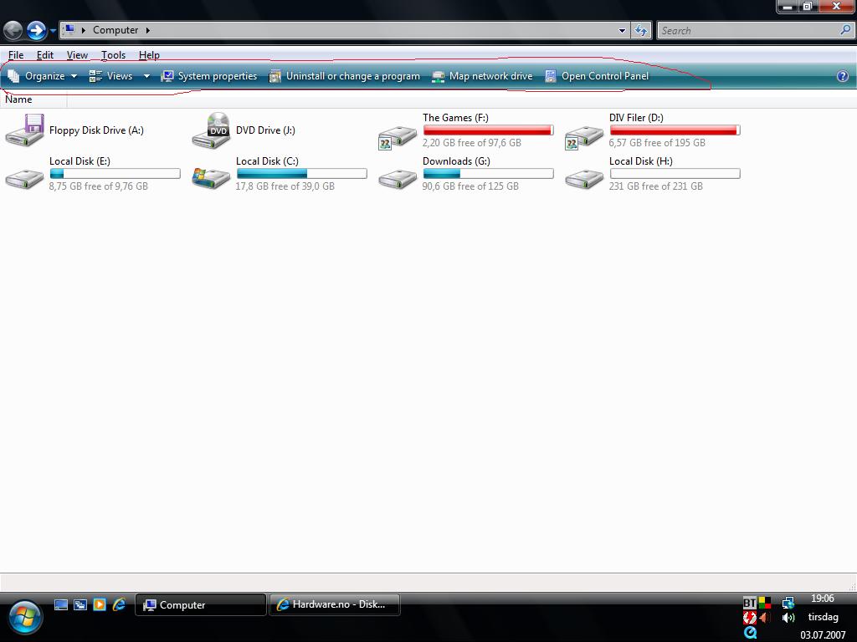Click Show Desktop in the Quick Launch
The image size is (857, 642).
click(x=60, y=605)
